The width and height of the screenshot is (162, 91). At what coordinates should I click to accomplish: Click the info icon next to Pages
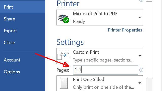pyautogui.click(x=141, y=70)
